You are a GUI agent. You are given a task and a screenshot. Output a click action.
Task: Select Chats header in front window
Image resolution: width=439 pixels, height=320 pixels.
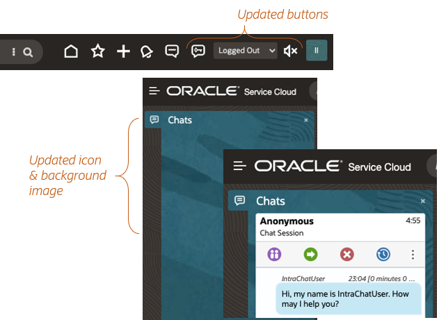270,201
